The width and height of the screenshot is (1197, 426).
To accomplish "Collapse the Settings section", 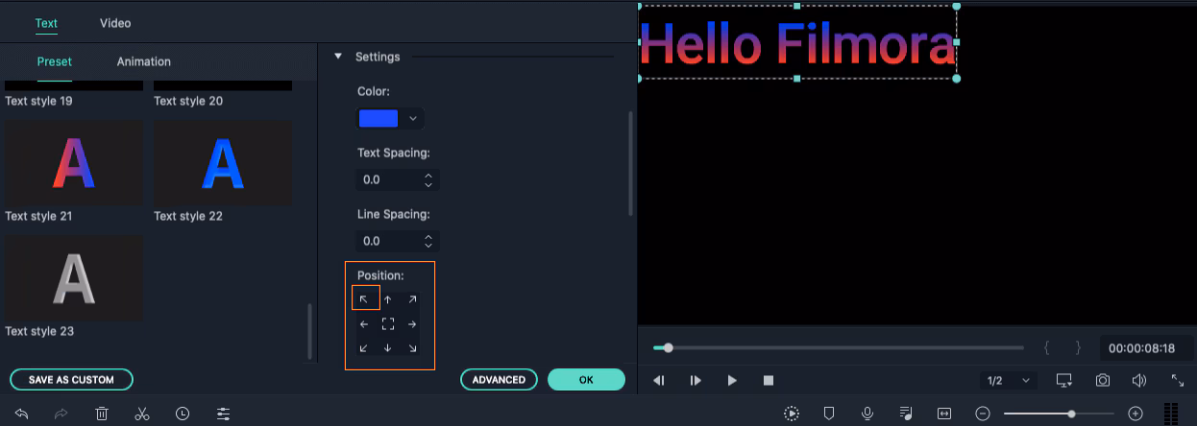I will [x=338, y=57].
